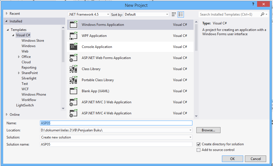
Task: Click down arrow of template list scrollbar
Action: [x=196, y=116]
